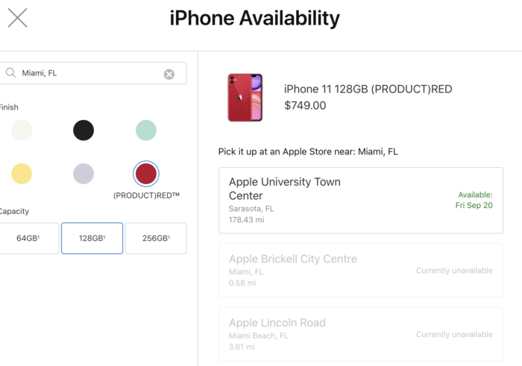
Task: Click the search magnifier icon
Action: tap(11, 73)
